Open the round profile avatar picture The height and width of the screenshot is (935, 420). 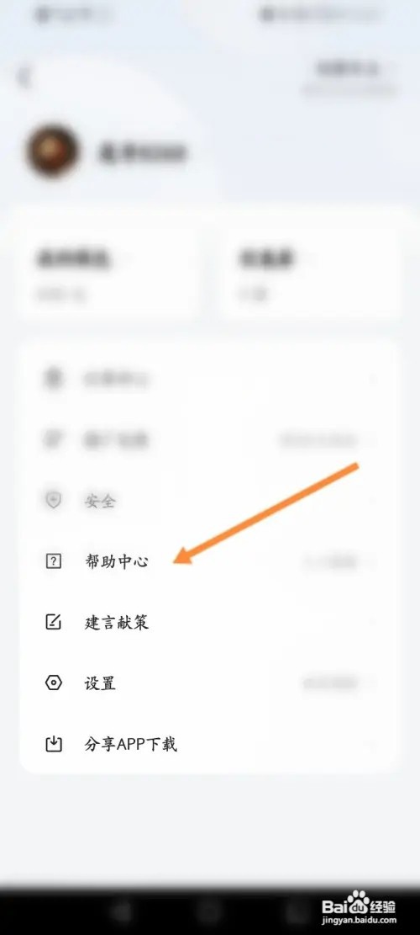[52, 151]
